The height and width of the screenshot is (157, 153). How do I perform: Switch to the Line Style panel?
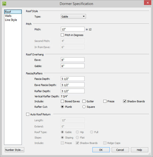11,20
